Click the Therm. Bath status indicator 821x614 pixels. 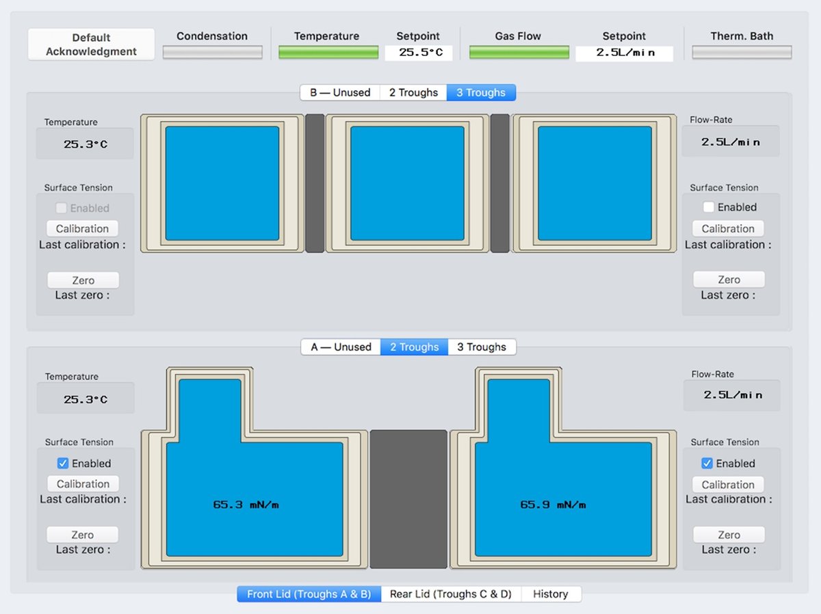point(742,53)
